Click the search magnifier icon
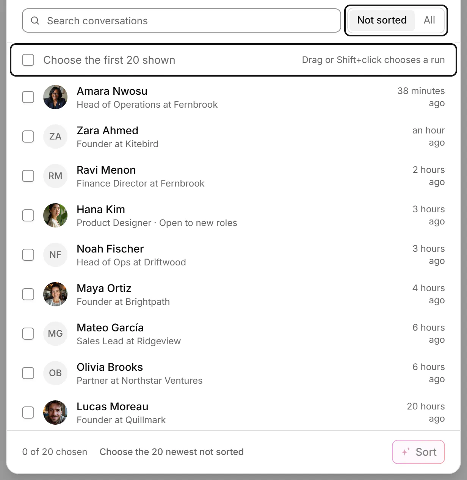This screenshot has height=480, width=467. click(35, 20)
